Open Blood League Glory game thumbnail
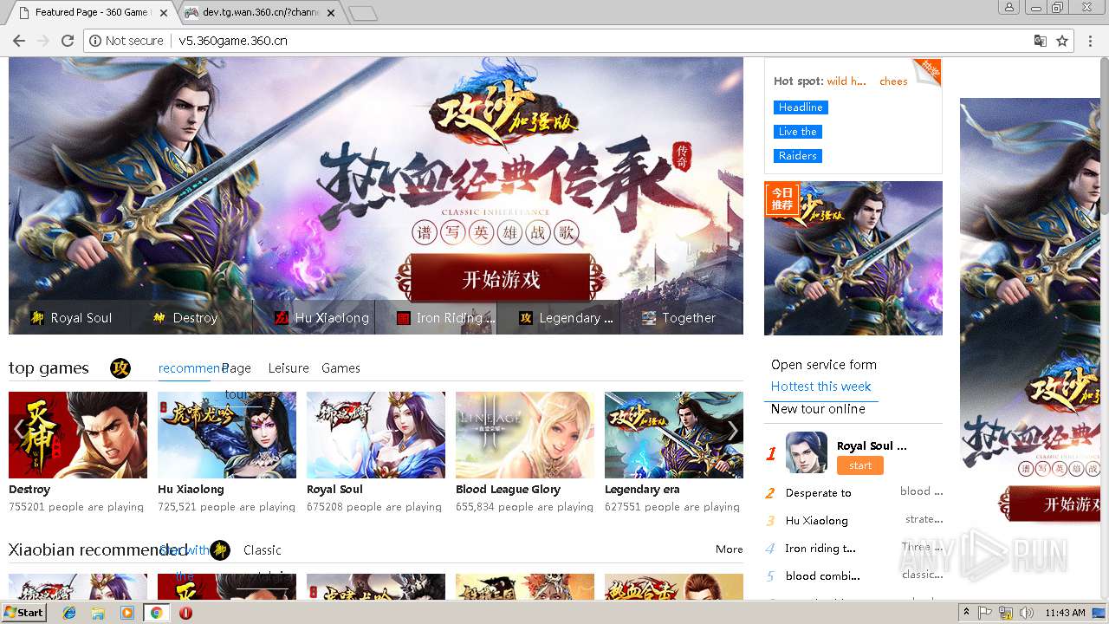 pyautogui.click(x=525, y=435)
